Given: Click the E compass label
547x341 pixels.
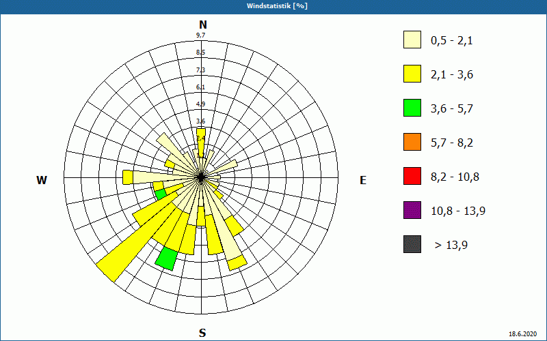Looking at the screenshot, I should coord(363,180).
